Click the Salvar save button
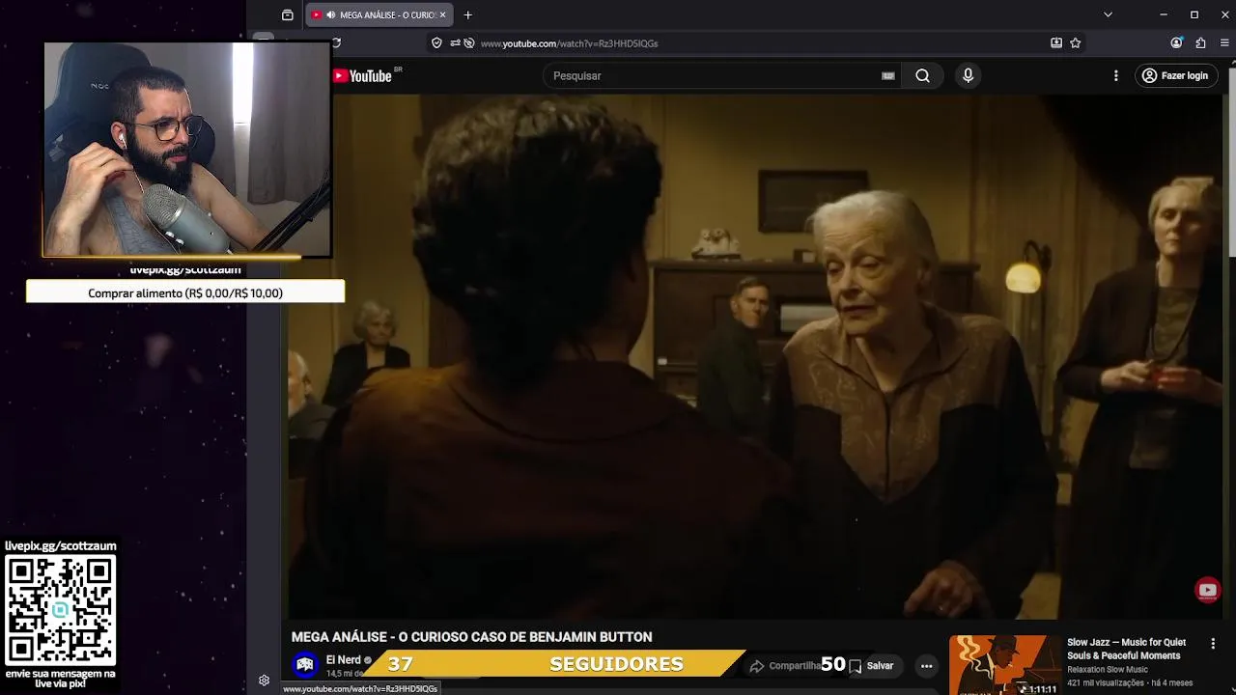Screen dimensions: 1236x695 point(871,665)
